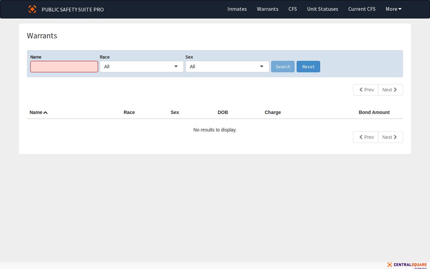Go to the Inmates page

click(237, 9)
